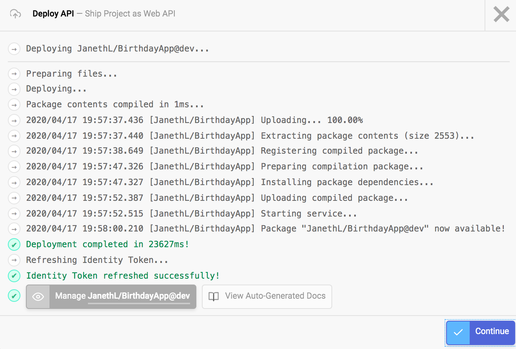Click arrow icon beside Package now available line

[14, 228]
